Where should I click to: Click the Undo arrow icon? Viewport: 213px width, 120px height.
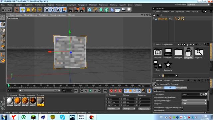(4, 10)
